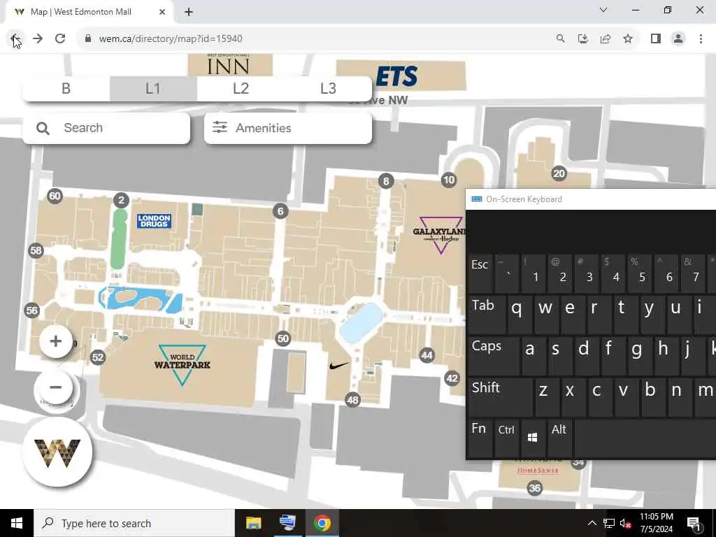716x537 pixels.
Task: Click entrance marker 42
Action: (452, 378)
